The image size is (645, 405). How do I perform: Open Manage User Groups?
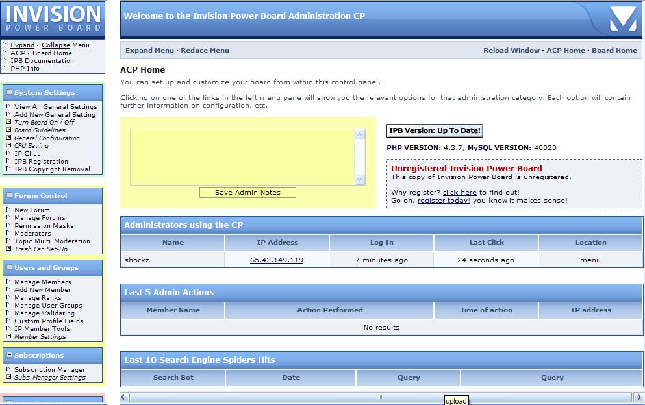48,306
